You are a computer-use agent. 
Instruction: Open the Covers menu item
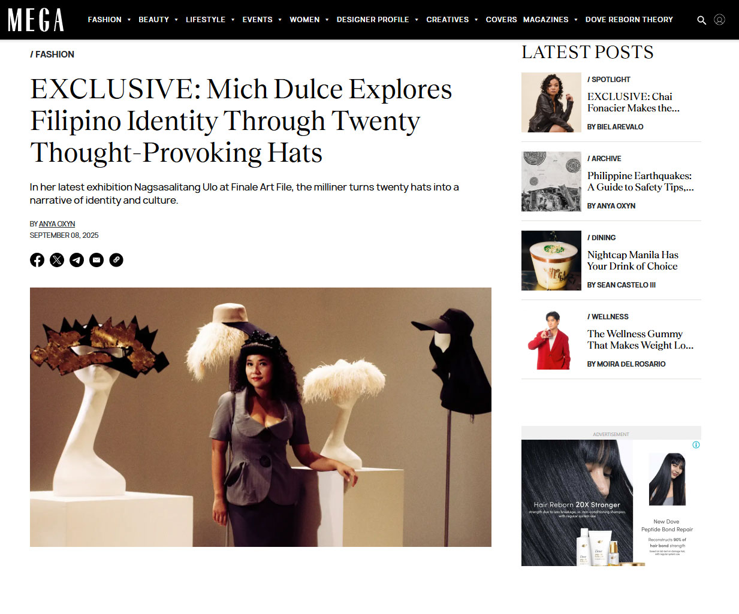[501, 20]
